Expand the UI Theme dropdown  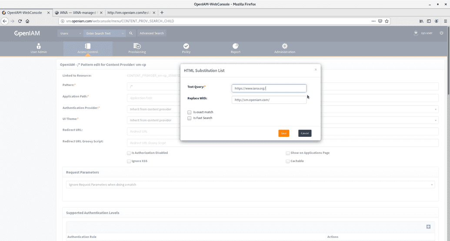436,120
